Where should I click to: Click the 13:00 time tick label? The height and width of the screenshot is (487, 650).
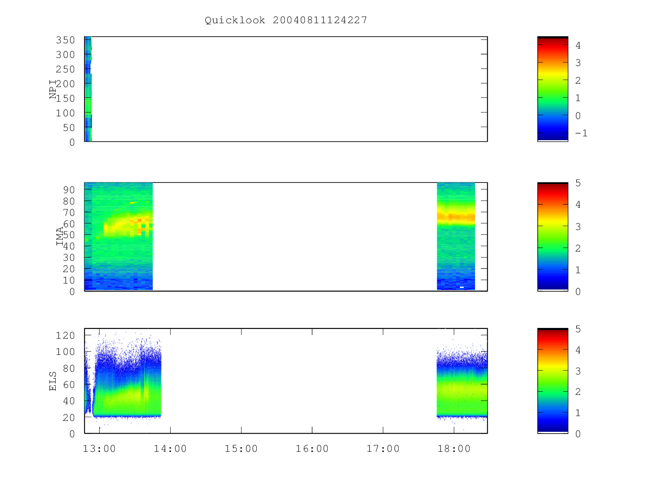99,449
